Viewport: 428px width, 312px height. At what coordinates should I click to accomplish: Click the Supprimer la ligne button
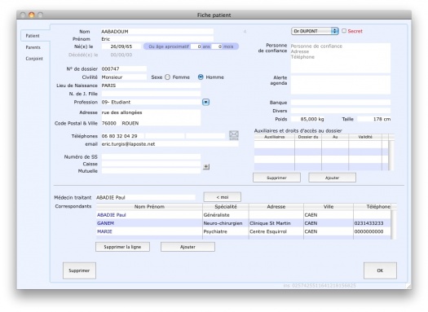(122, 247)
